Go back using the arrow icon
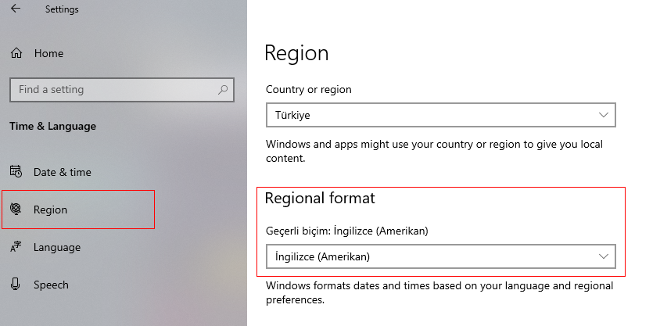 [x=16, y=9]
